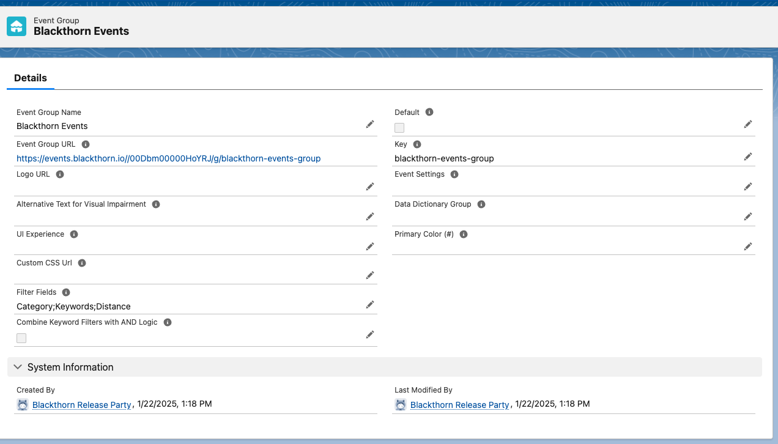Viewport: 778px width, 444px height.
Task: Edit the Logo URL field
Action: (x=370, y=187)
